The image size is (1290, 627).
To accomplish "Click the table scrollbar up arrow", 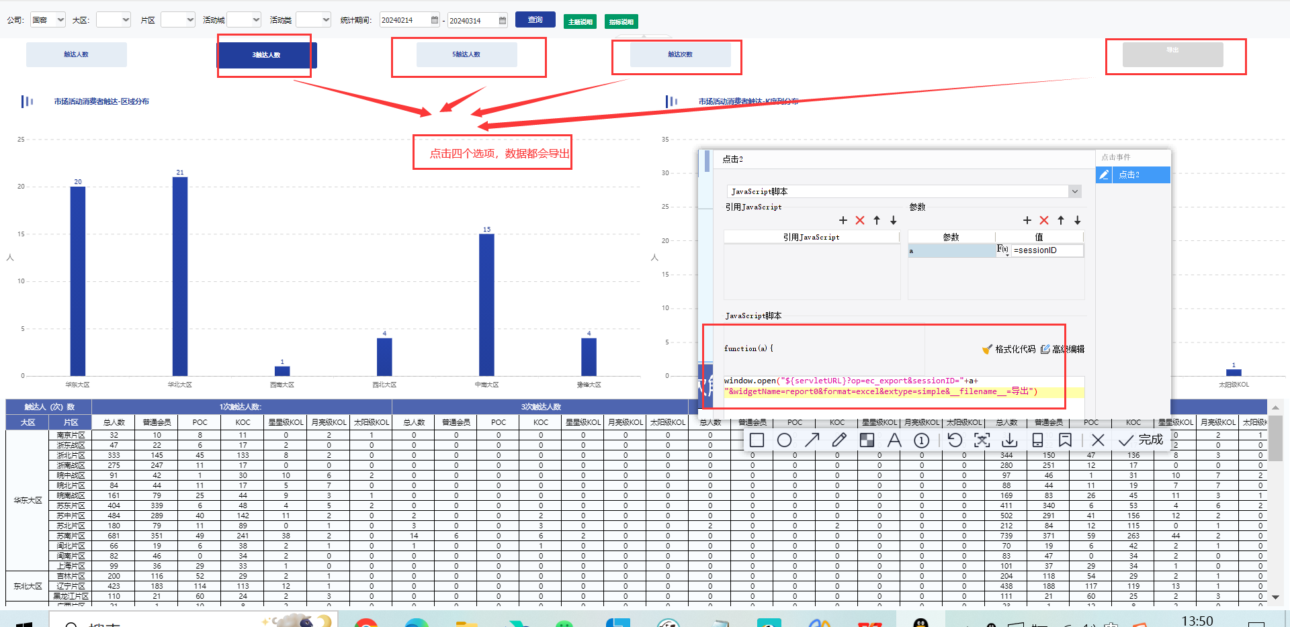I will click(1275, 407).
